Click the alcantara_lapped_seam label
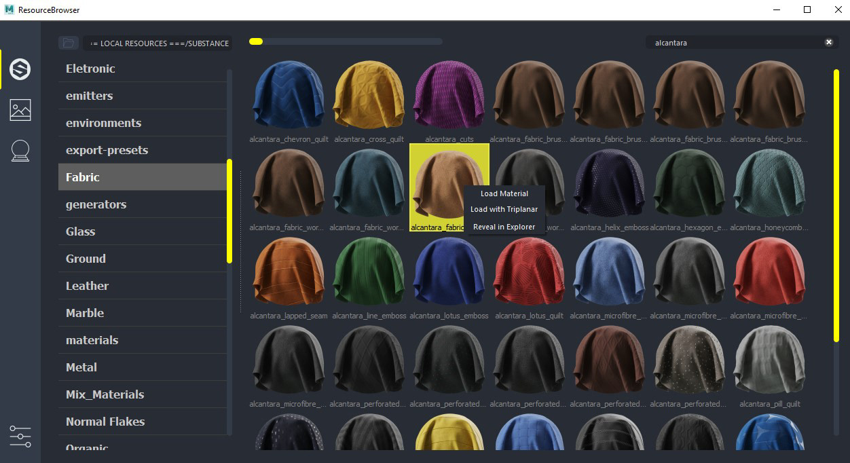Screen dimensions: 850x463 pos(289,316)
